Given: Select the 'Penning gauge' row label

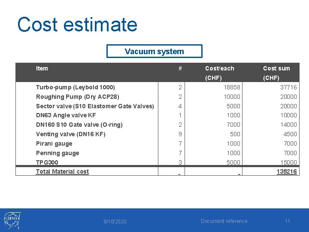Looking at the screenshot, I should point(58,153).
